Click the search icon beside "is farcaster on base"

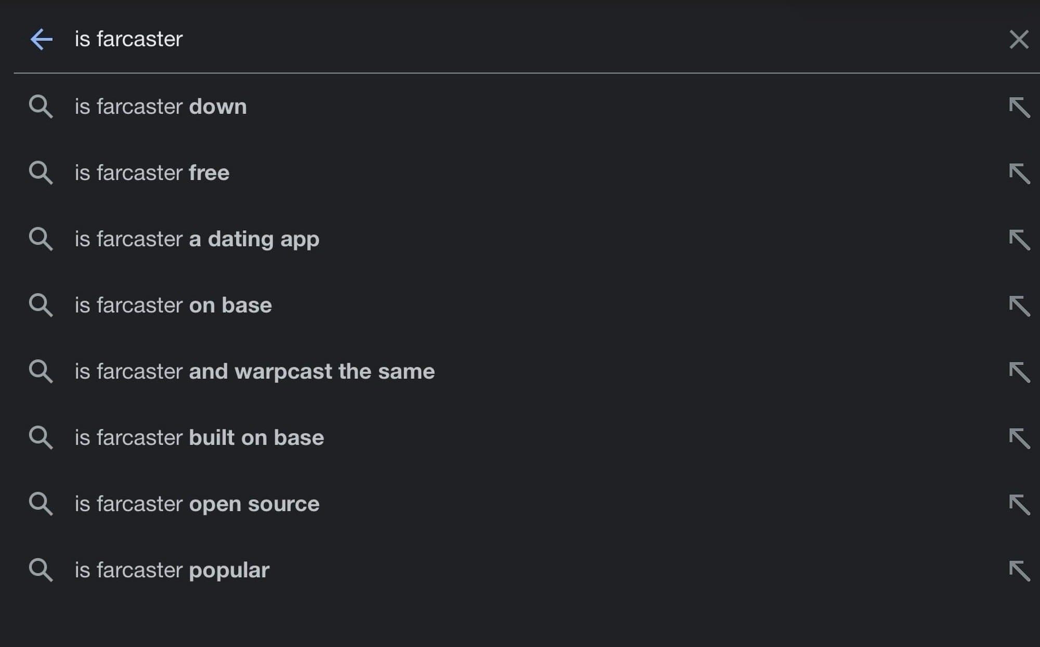42,306
